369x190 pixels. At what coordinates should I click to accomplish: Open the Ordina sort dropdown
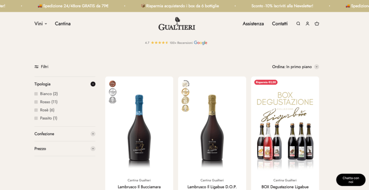point(295,67)
